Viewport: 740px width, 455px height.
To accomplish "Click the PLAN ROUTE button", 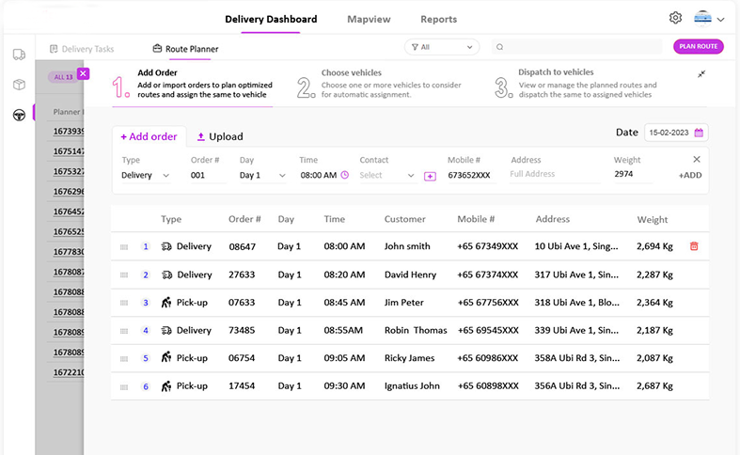I will coord(699,46).
